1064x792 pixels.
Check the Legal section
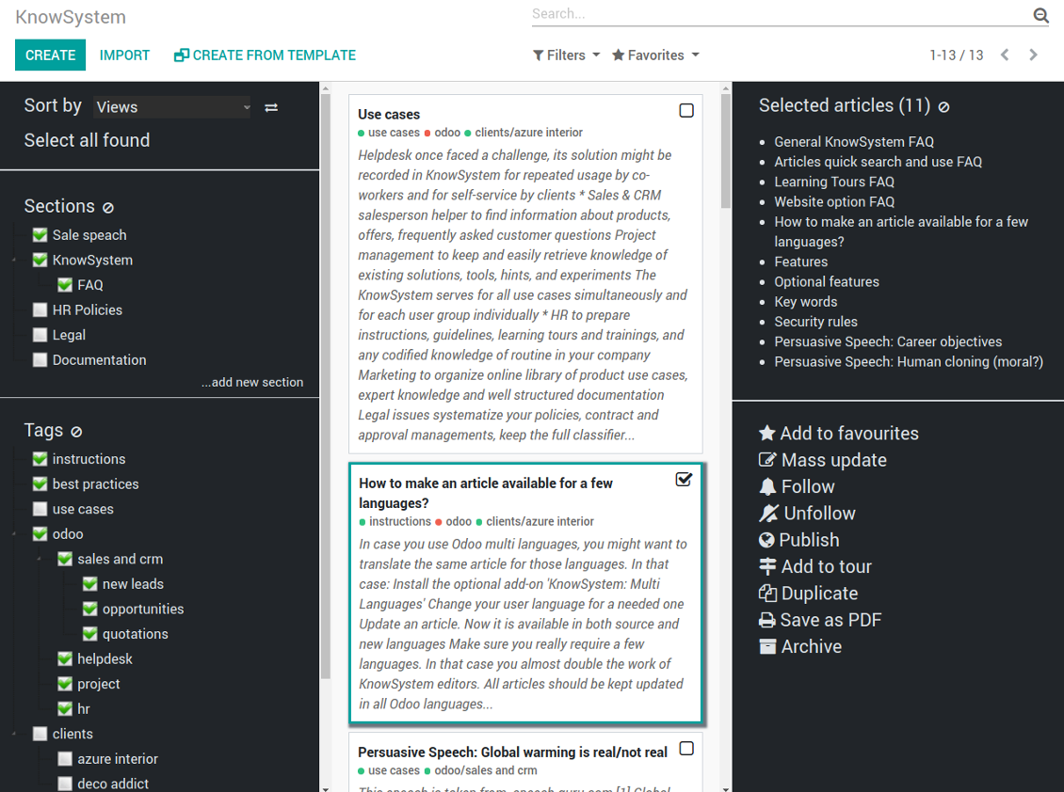(40, 335)
